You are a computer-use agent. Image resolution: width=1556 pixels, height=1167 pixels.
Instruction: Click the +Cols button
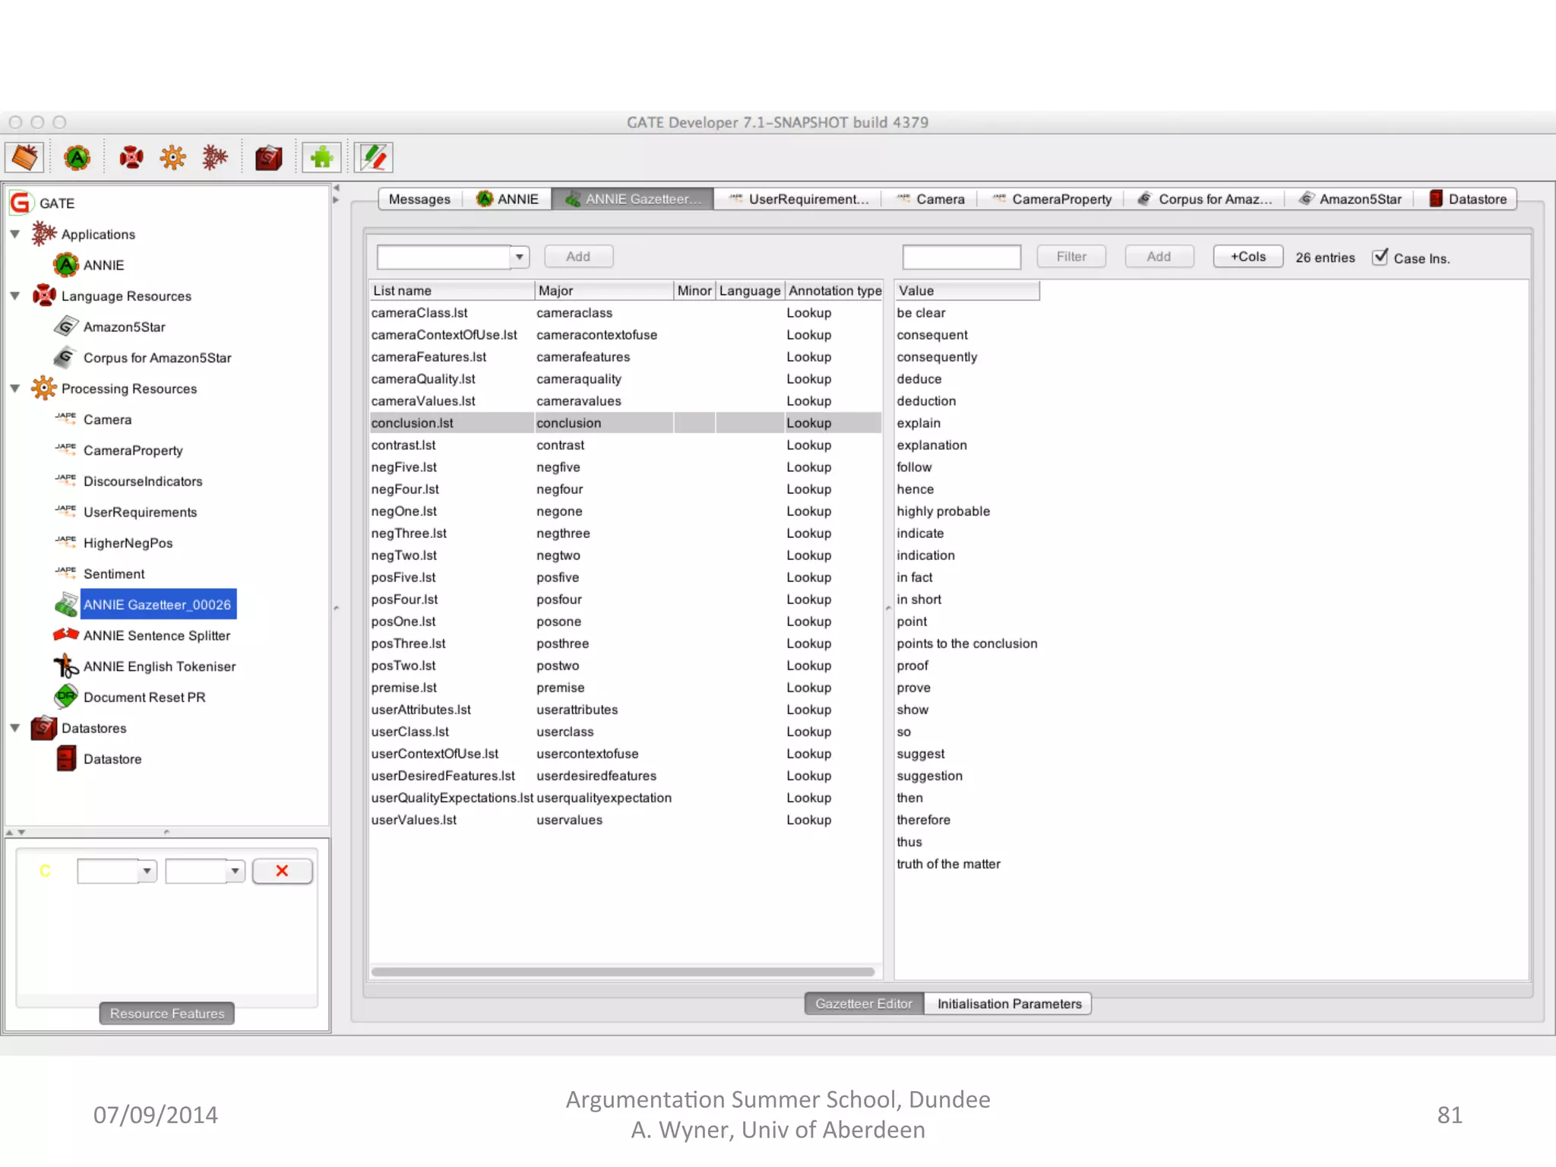(x=1248, y=257)
